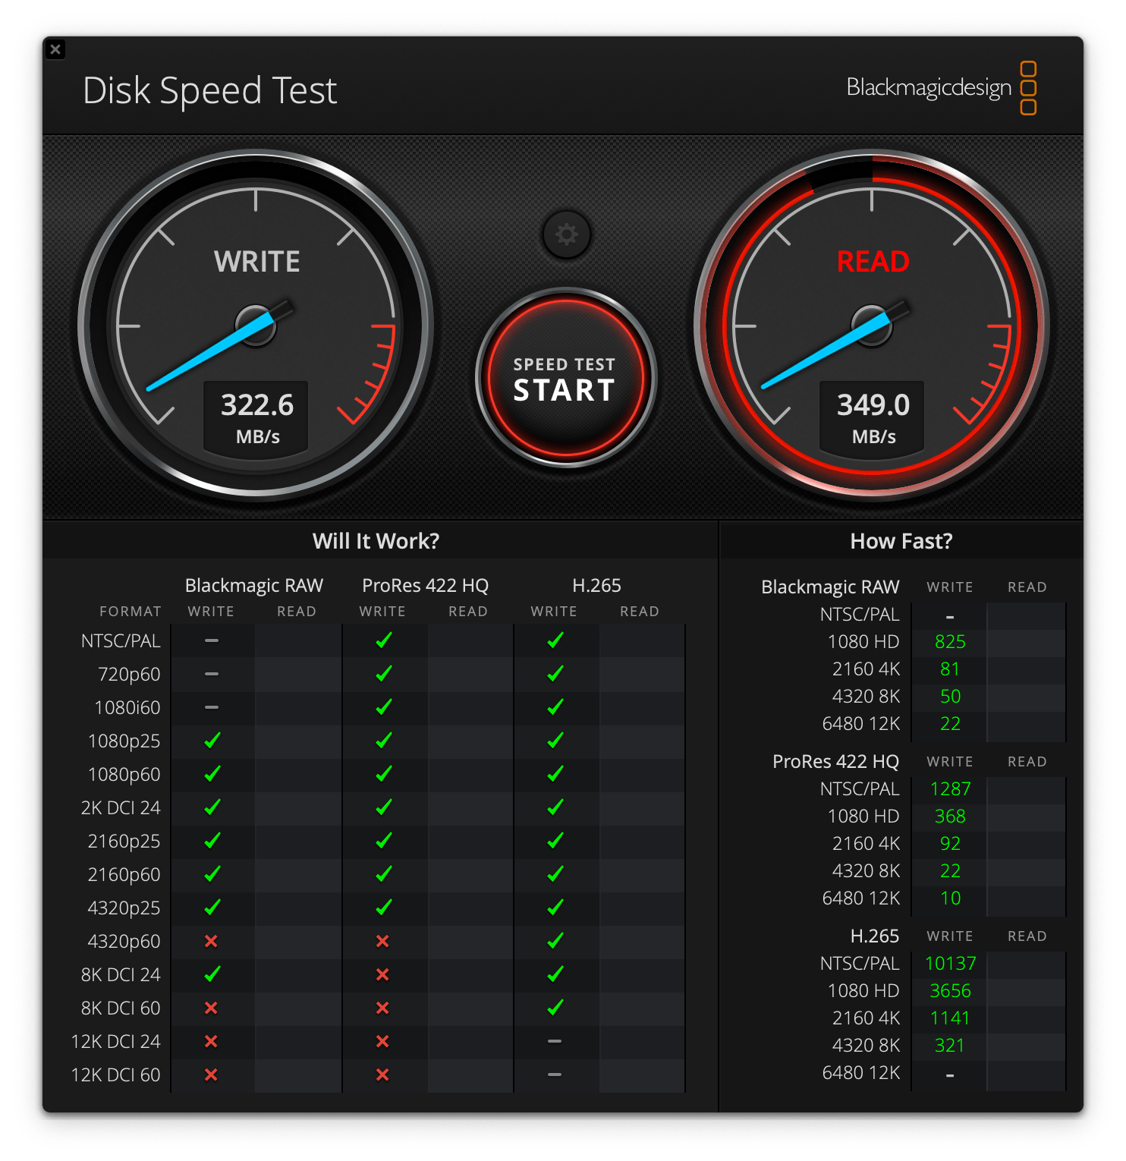Click ProRes 422 HQ red cross for 12K DCI 60

tap(382, 1074)
